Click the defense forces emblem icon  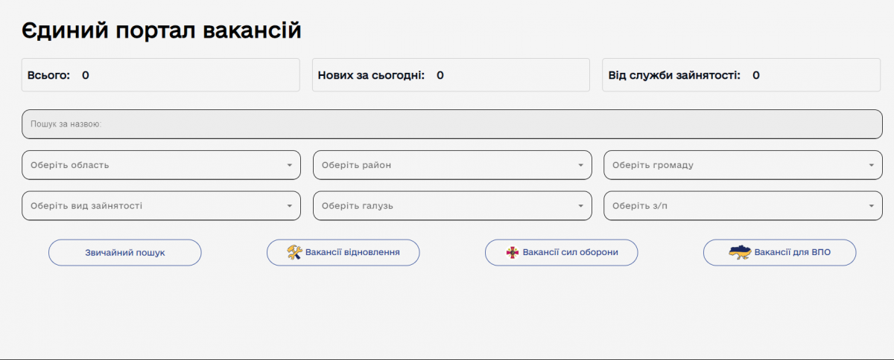pyautogui.click(x=513, y=253)
